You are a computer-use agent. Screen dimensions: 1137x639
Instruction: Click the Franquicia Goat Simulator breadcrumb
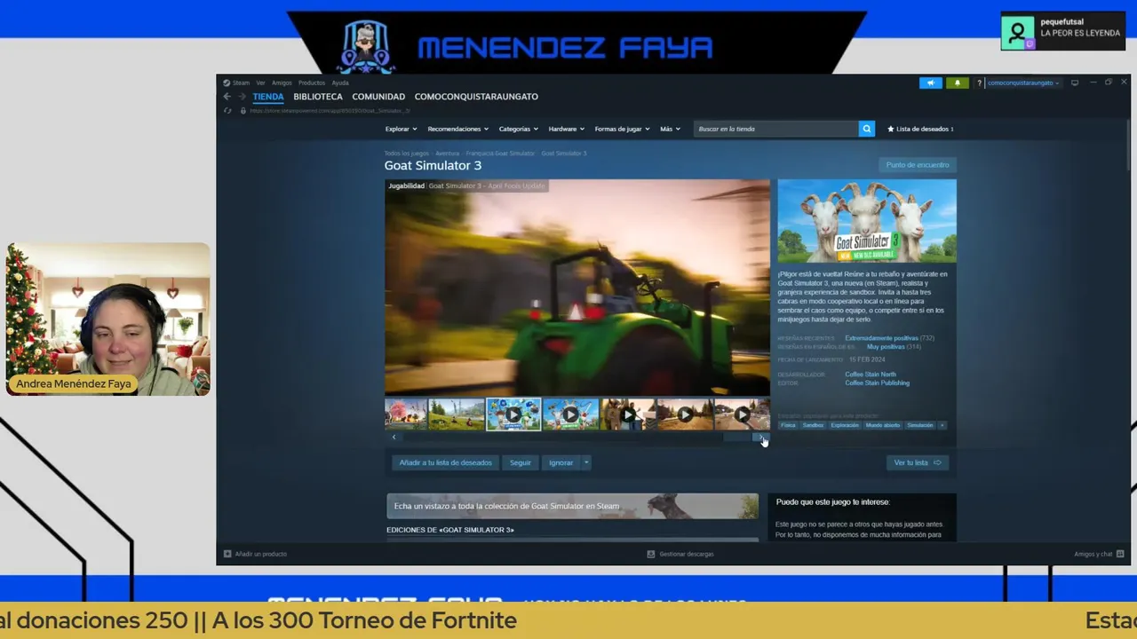pos(500,154)
